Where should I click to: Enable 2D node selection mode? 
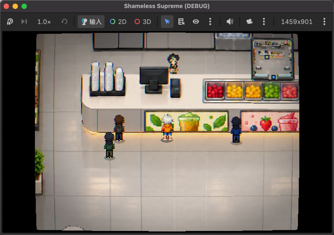coord(118,22)
